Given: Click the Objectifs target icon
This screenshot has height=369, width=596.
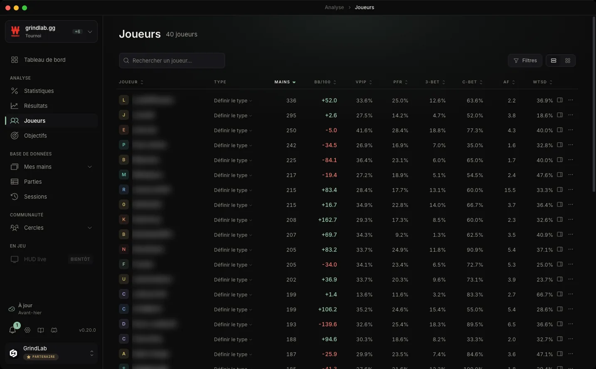Looking at the screenshot, I should pos(15,136).
